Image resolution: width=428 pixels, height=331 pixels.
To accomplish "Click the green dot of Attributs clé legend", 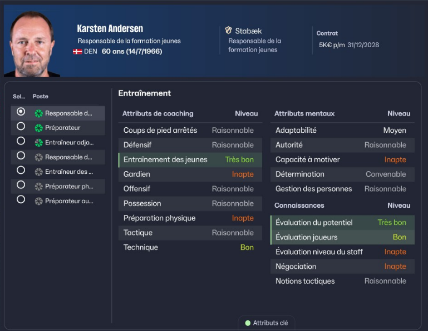I will 248,323.
